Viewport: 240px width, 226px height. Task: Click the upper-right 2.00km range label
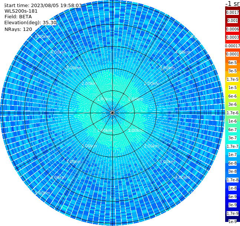(x=151, y=83)
